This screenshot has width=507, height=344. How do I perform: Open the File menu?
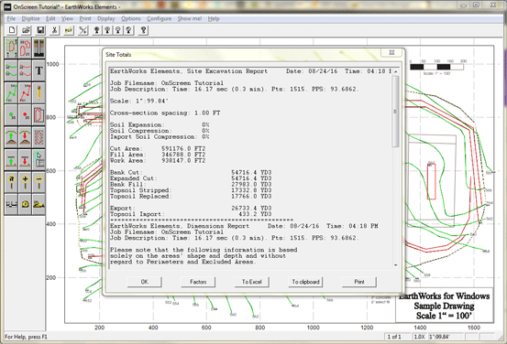coord(11,18)
